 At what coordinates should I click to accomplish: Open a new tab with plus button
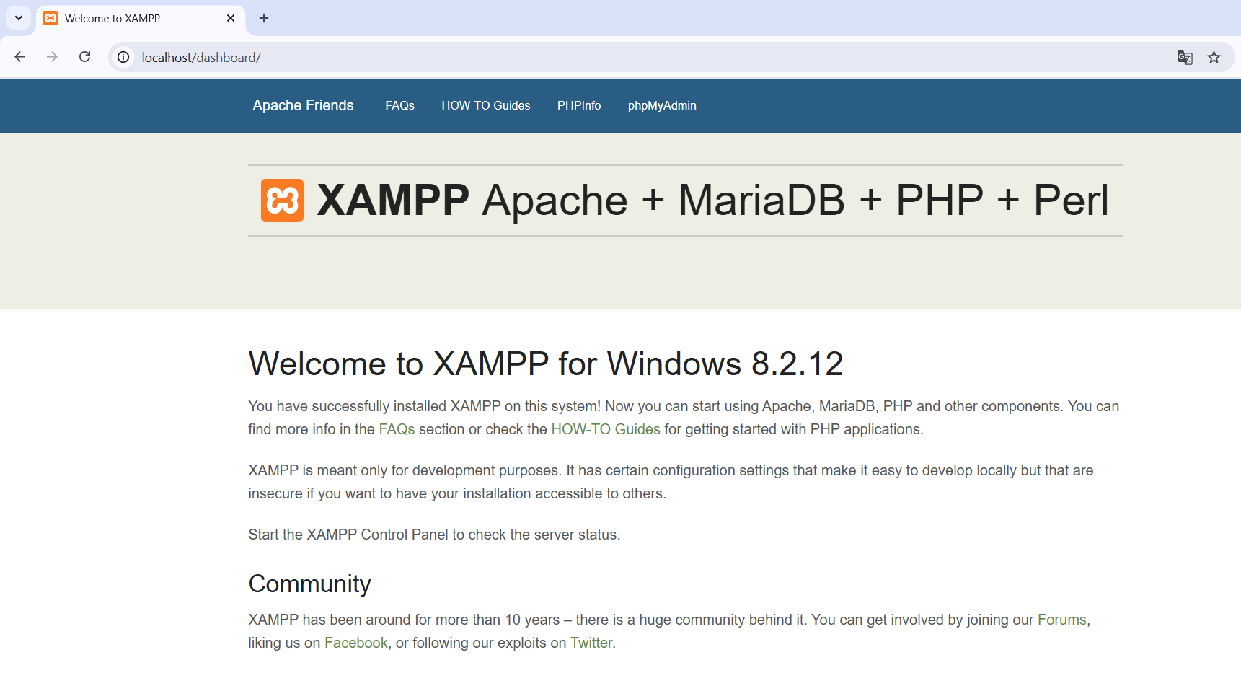pyautogui.click(x=264, y=18)
